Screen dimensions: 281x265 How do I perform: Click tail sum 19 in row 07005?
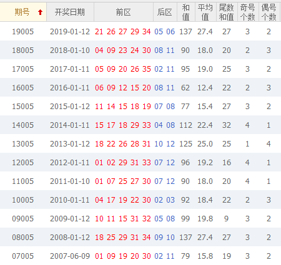click(x=227, y=256)
